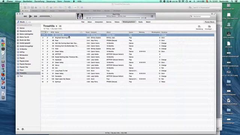This screenshot has width=240, height=135.
Task: Open the Hilfe menu
Action: [x=79, y=1]
